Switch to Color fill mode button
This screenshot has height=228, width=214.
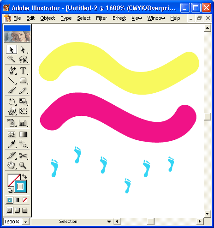click(x=10, y=200)
